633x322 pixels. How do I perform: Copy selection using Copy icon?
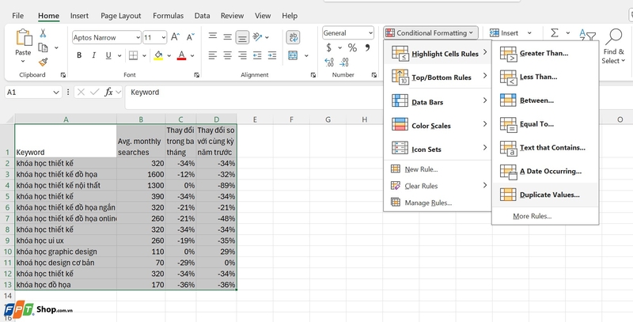44,47
